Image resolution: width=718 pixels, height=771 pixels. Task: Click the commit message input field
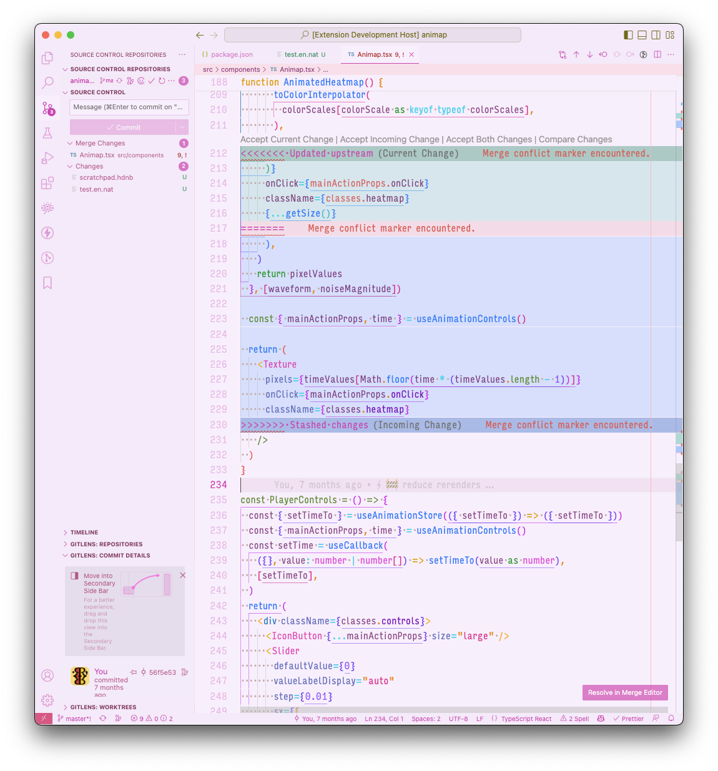[129, 107]
